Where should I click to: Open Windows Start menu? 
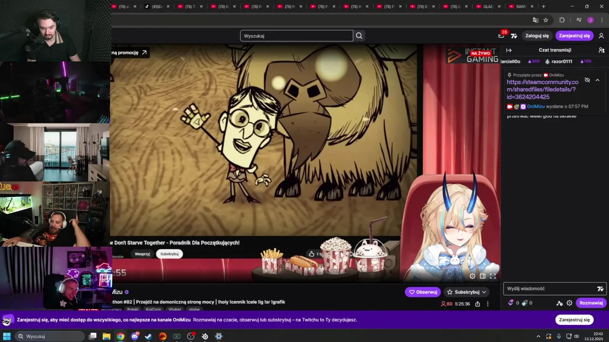tap(7, 336)
